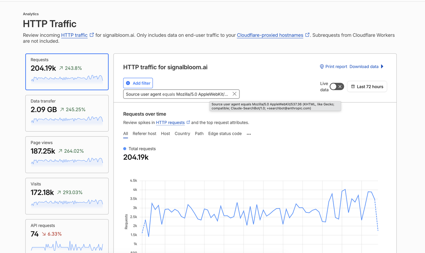The width and height of the screenshot is (425, 253).
Task: Click the printer icon beside Print report
Action: coord(322,66)
